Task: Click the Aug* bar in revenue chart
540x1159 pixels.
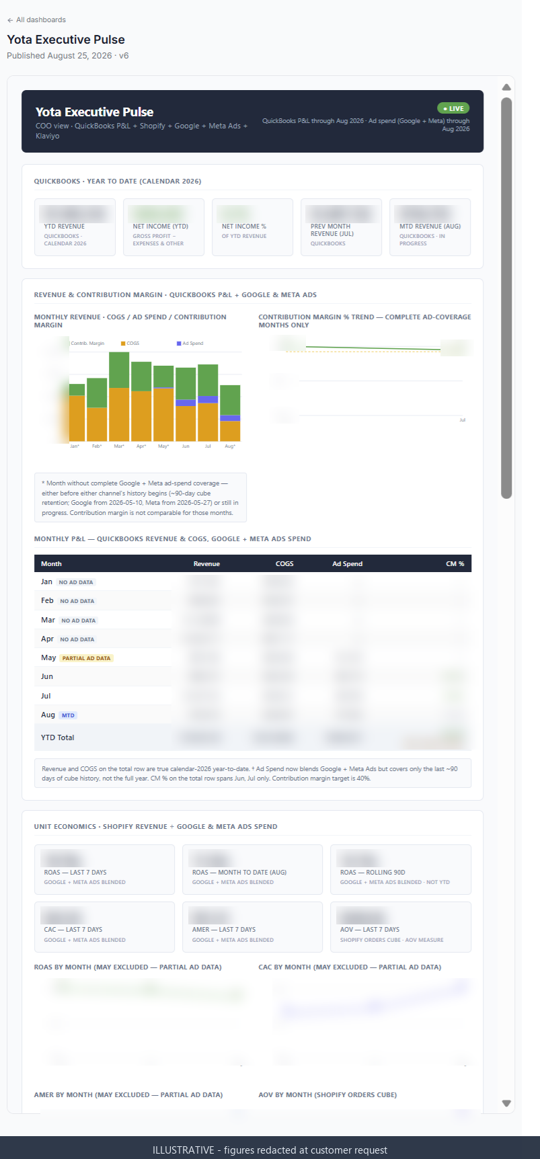Action: 230,413
